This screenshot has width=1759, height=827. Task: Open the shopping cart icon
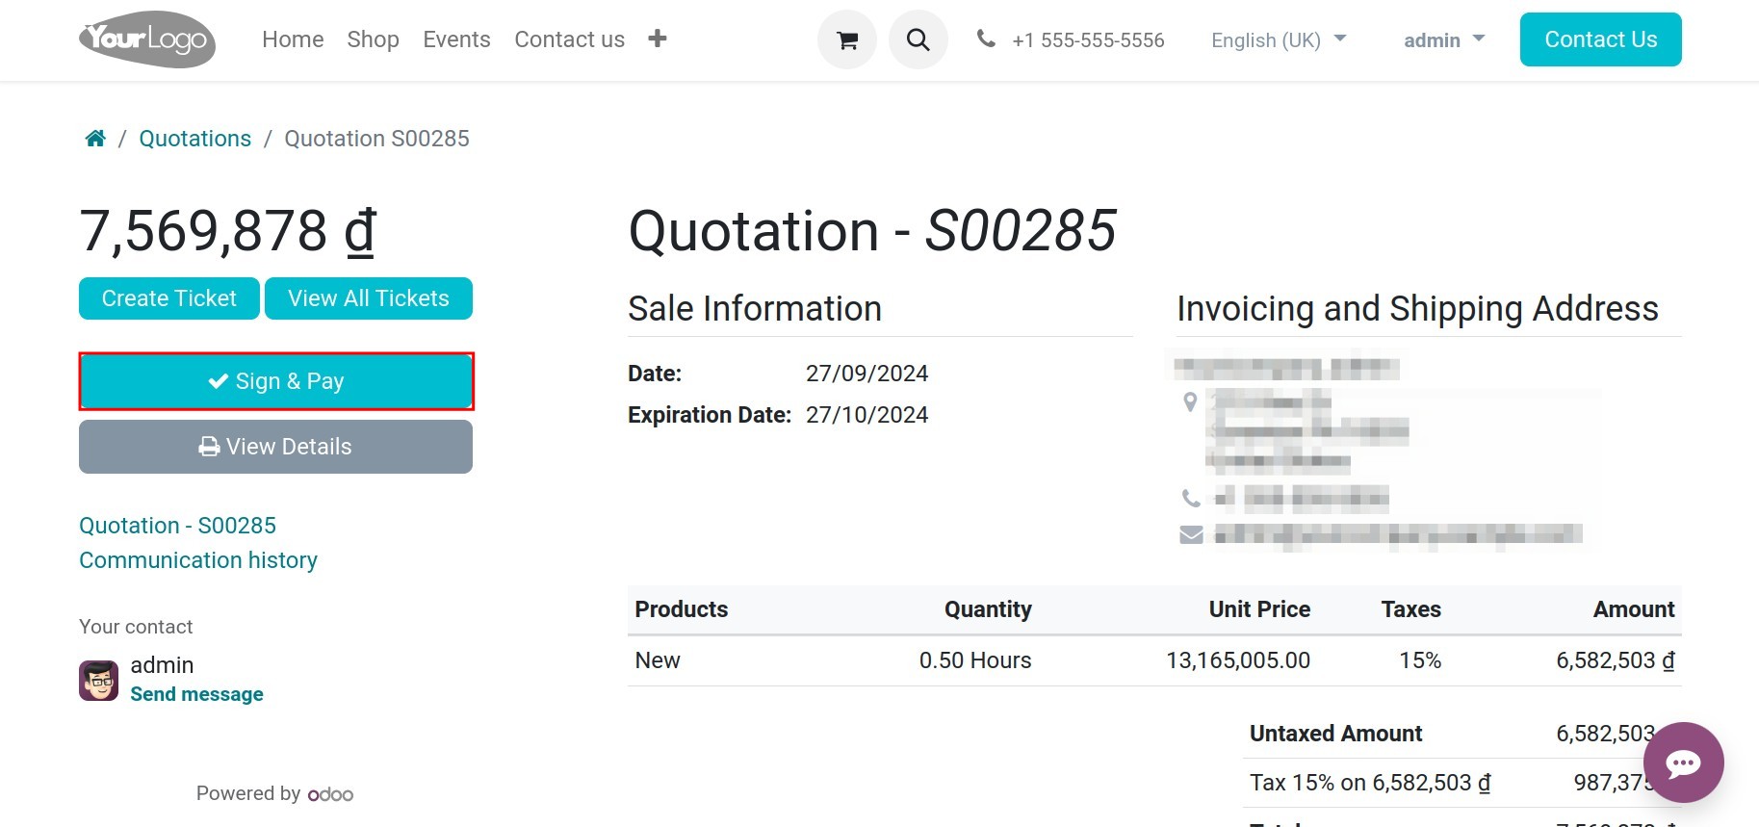click(847, 39)
